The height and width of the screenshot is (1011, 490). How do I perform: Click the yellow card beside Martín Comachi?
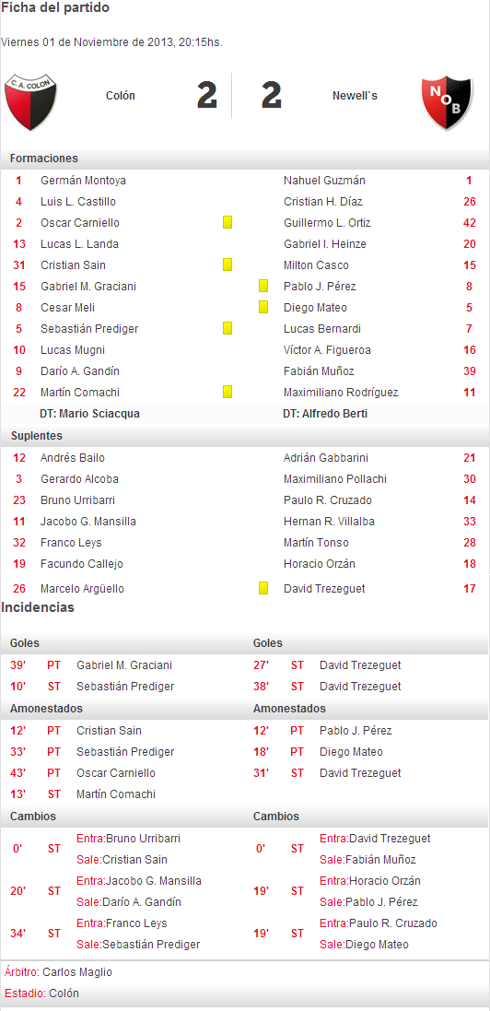(x=227, y=392)
